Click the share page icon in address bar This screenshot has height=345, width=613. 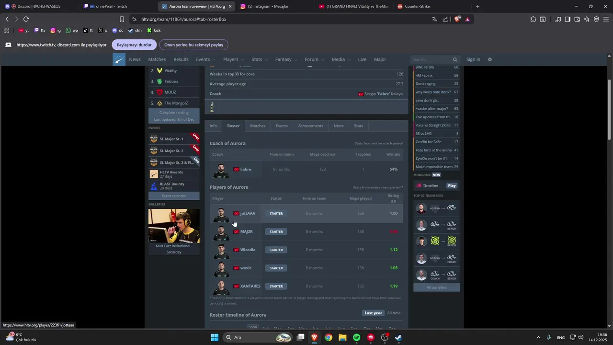pos(445,19)
